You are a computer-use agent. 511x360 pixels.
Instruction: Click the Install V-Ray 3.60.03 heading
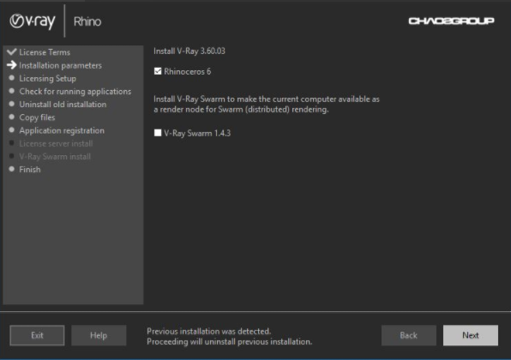pyautogui.click(x=189, y=51)
